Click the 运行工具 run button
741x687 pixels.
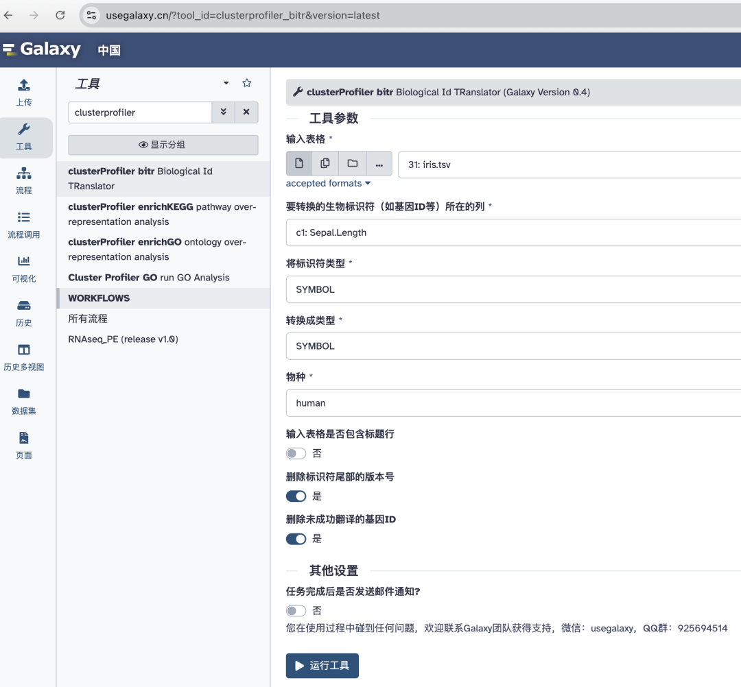tap(322, 666)
